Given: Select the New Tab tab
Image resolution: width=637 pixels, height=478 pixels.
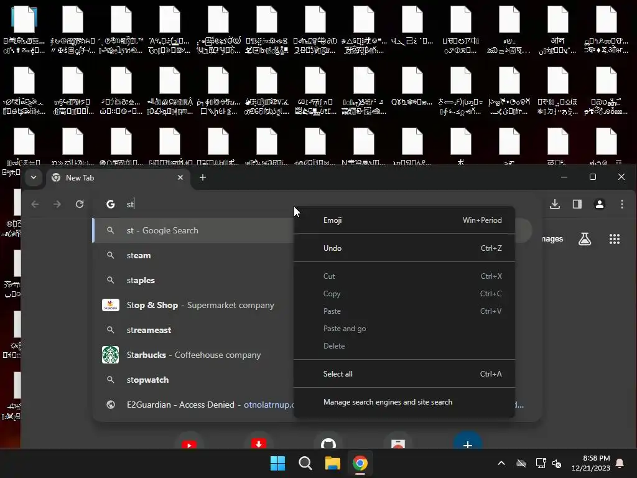Looking at the screenshot, I should tap(118, 177).
